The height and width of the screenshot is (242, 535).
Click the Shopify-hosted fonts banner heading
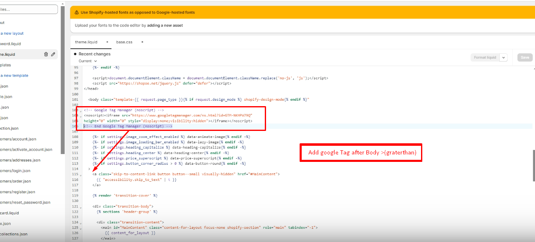tap(138, 12)
